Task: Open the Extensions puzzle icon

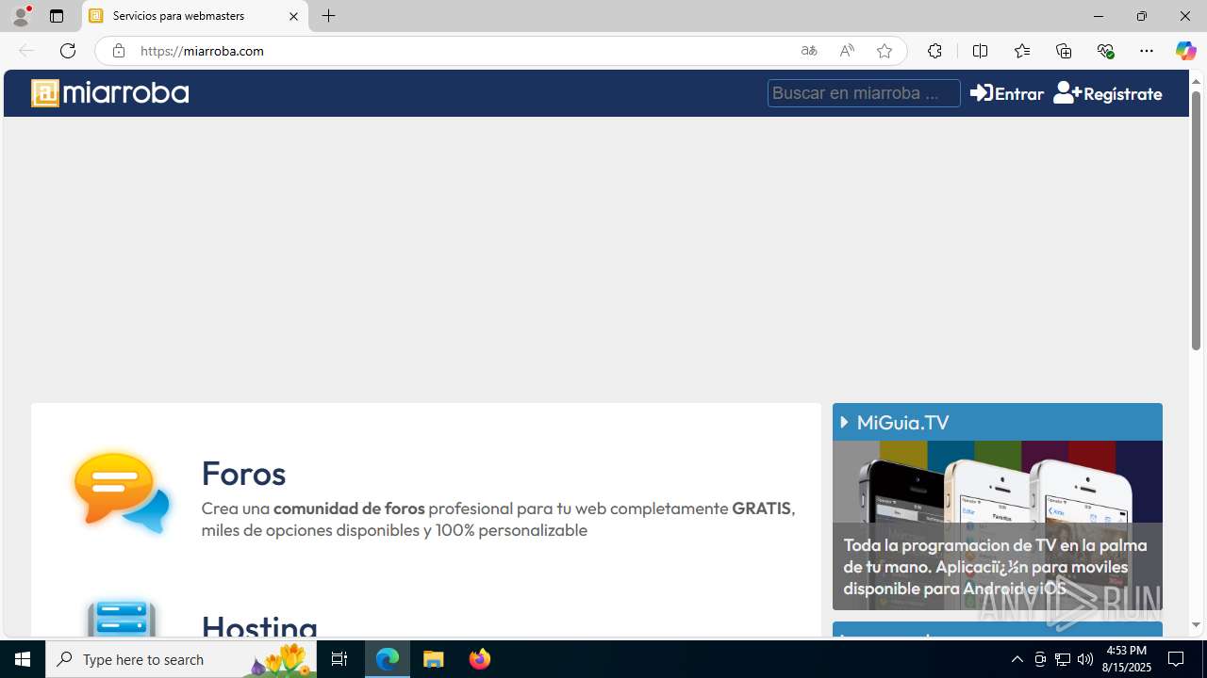Action: click(x=934, y=51)
